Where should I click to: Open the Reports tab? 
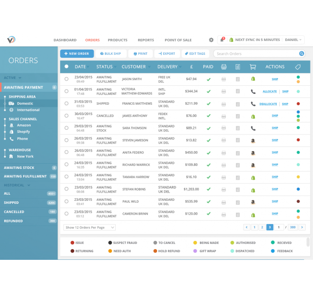point(146,40)
